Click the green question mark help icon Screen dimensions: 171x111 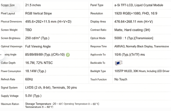pyautogui.click(x=68, y=55)
